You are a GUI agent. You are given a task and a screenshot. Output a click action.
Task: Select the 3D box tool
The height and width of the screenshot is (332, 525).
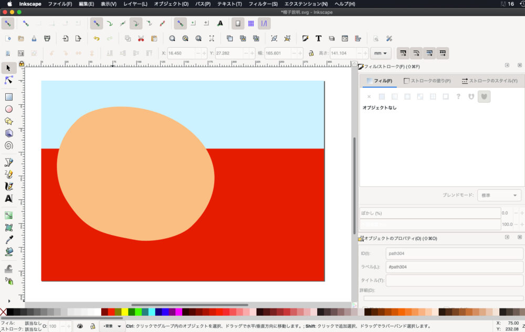point(9,133)
